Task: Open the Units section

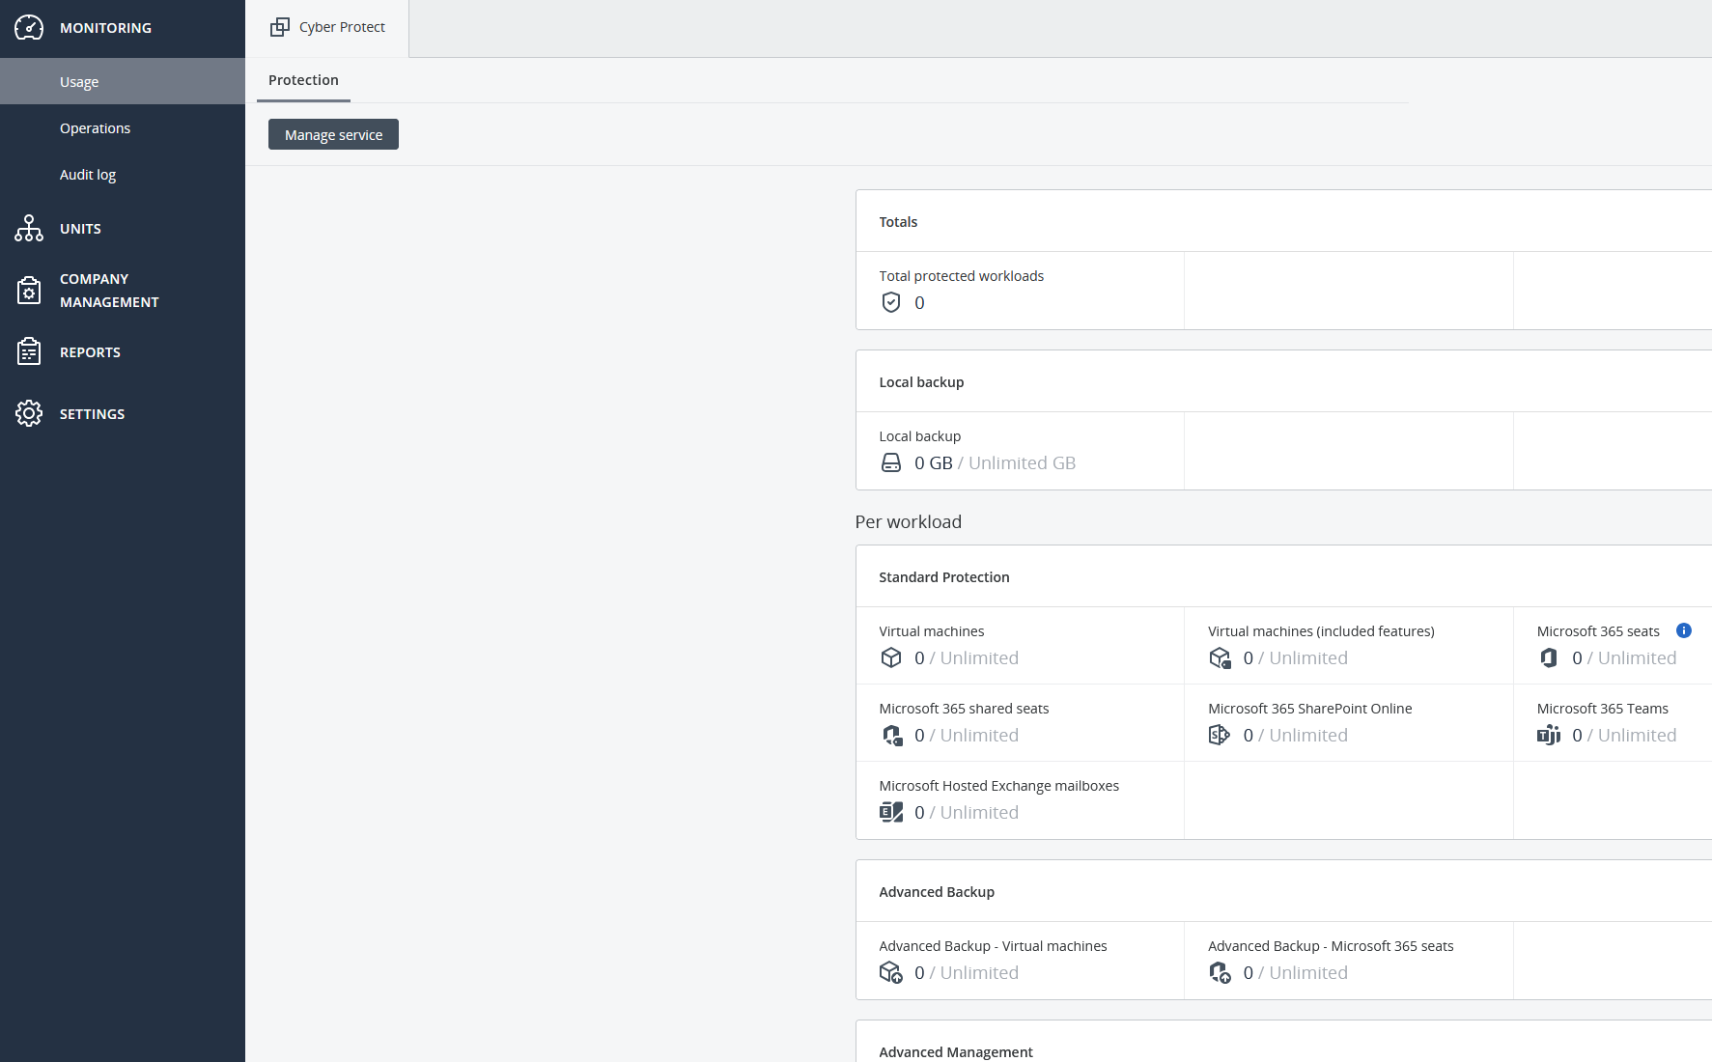Action: 123,229
